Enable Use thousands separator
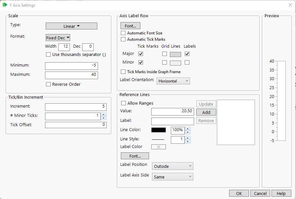Screen dimensions: 296x199 pos(48,54)
